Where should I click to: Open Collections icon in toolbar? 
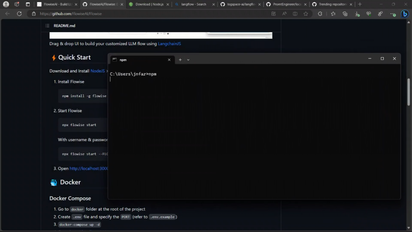point(345,14)
